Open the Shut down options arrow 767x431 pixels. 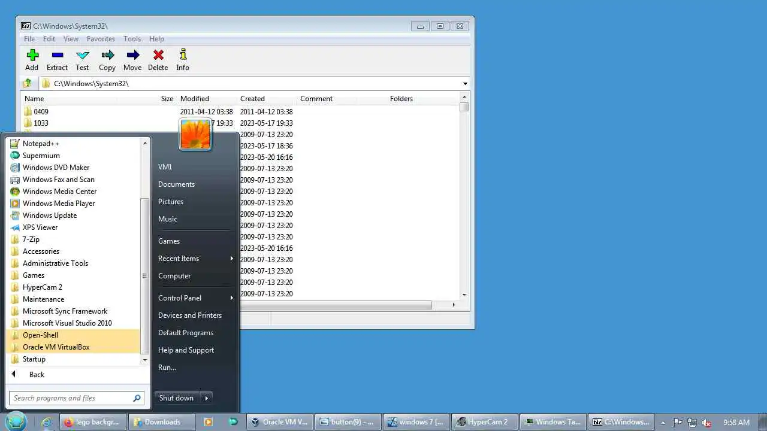[207, 398]
